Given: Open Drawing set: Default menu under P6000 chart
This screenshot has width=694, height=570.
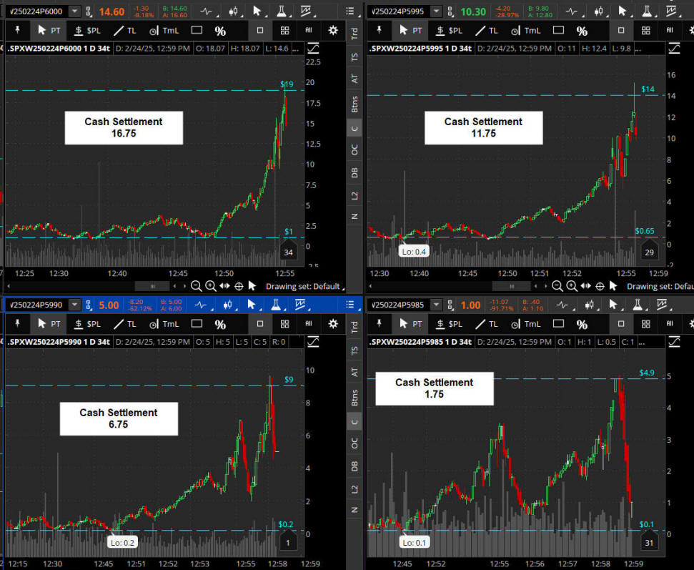Looking at the screenshot, I should (x=304, y=287).
